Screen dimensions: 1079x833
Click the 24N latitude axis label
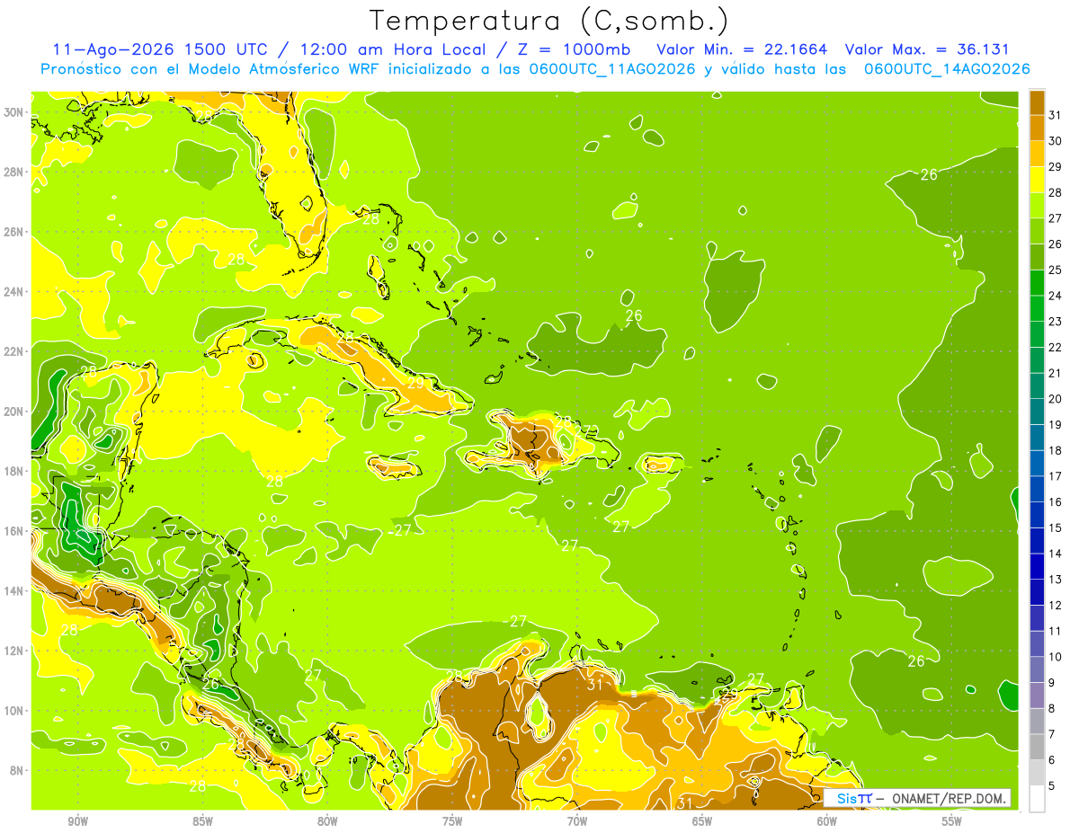pyautogui.click(x=14, y=291)
